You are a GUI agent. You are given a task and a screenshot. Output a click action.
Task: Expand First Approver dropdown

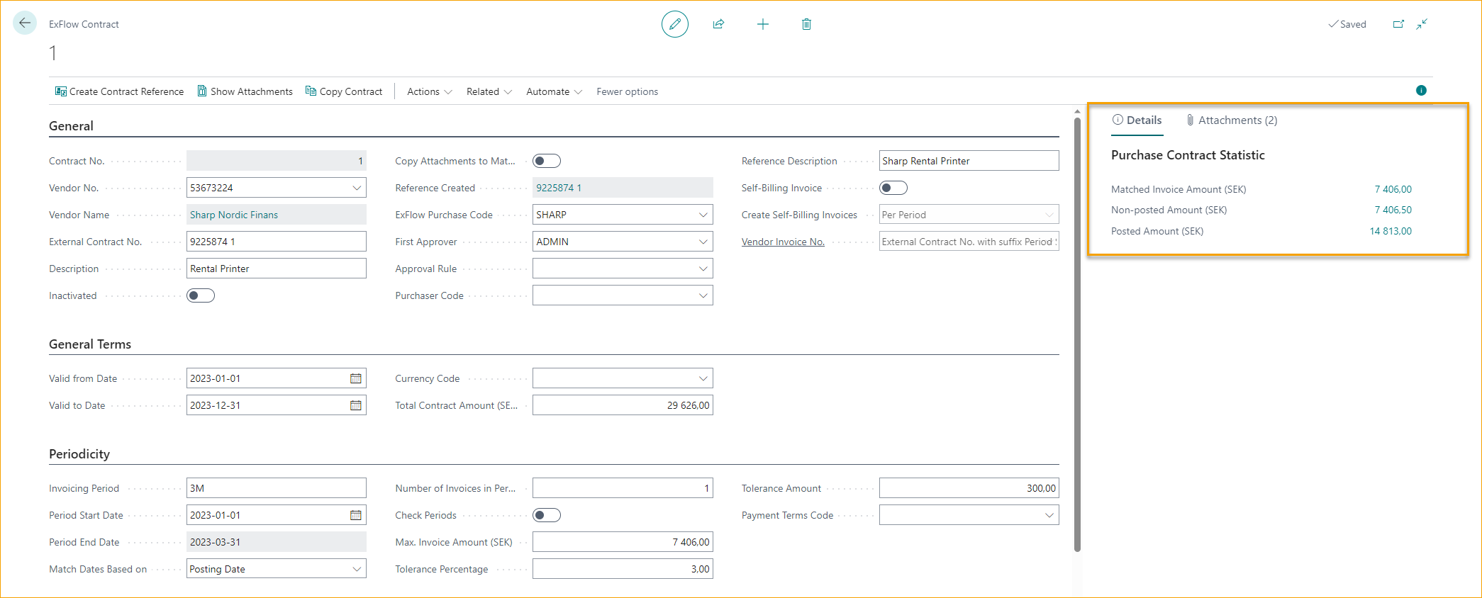pyautogui.click(x=703, y=242)
